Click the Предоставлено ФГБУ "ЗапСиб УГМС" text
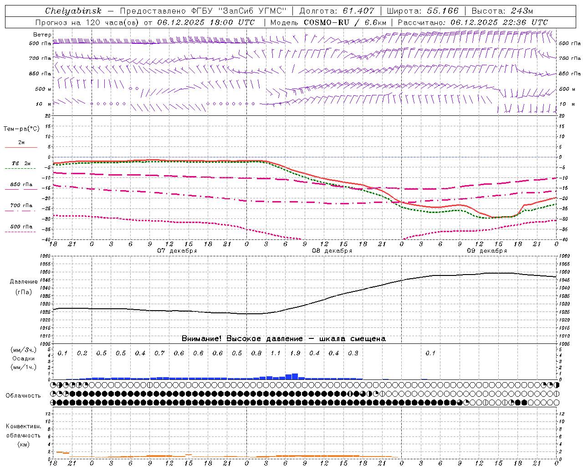Viewport: 583px width, 467px height. (203, 11)
